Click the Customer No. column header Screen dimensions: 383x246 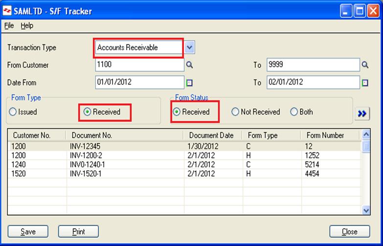click(x=37, y=135)
